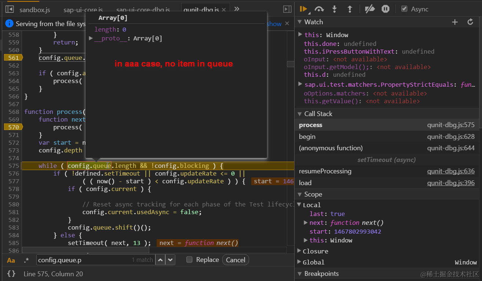
Task: Collapse the Watch section
Action: pyautogui.click(x=299, y=22)
